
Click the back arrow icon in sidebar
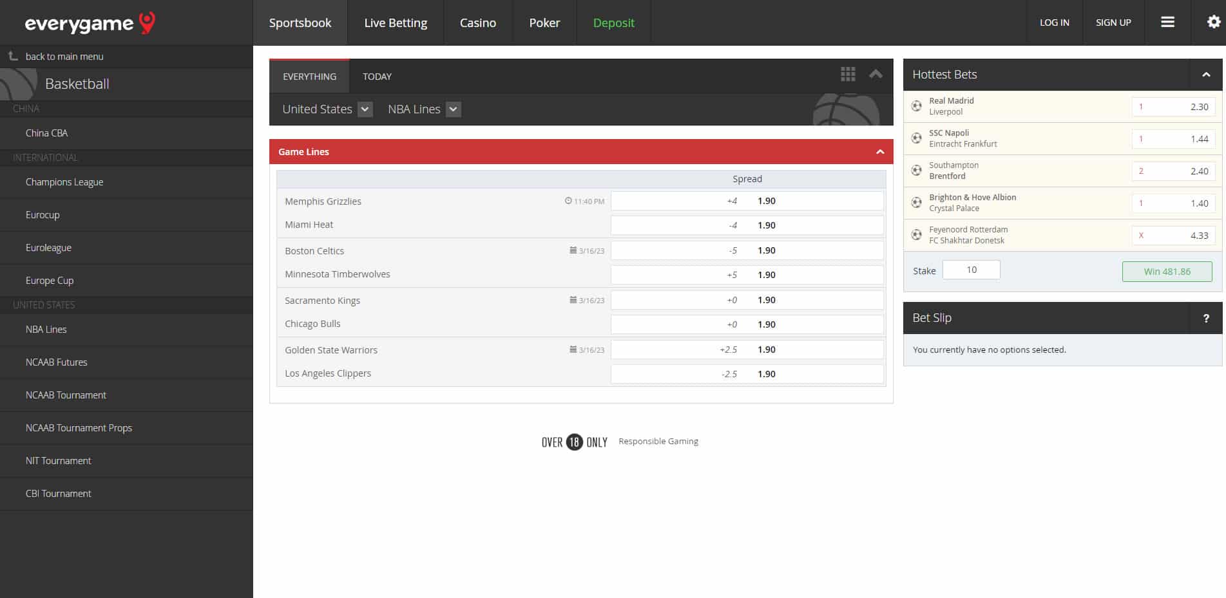click(x=13, y=57)
